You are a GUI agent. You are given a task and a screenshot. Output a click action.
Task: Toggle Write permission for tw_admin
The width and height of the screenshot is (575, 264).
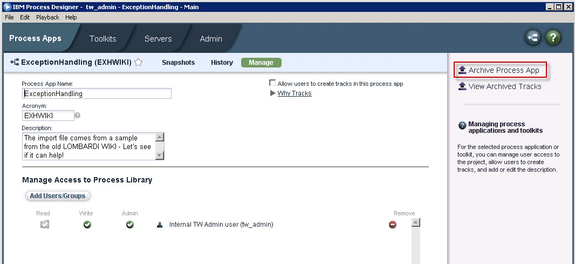(x=87, y=225)
